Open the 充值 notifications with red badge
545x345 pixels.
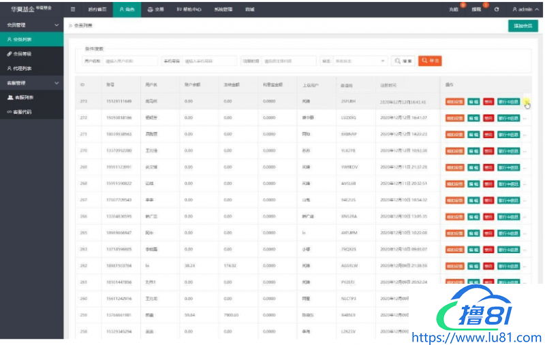pyautogui.click(x=454, y=10)
